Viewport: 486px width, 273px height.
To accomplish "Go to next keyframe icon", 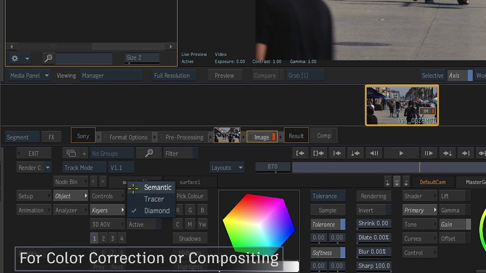I will click(x=447, y=153).
